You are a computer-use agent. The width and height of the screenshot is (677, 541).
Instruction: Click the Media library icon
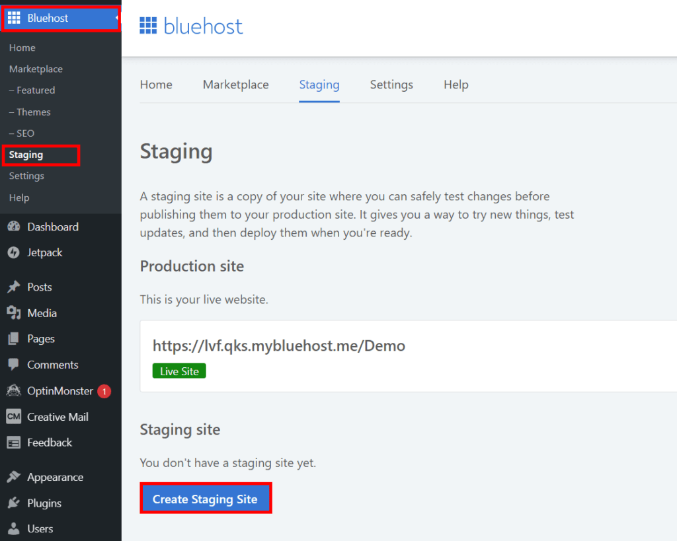[x=14, y=313]
